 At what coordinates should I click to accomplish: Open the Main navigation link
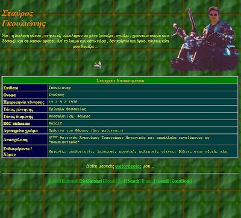(x=54, y=181)
